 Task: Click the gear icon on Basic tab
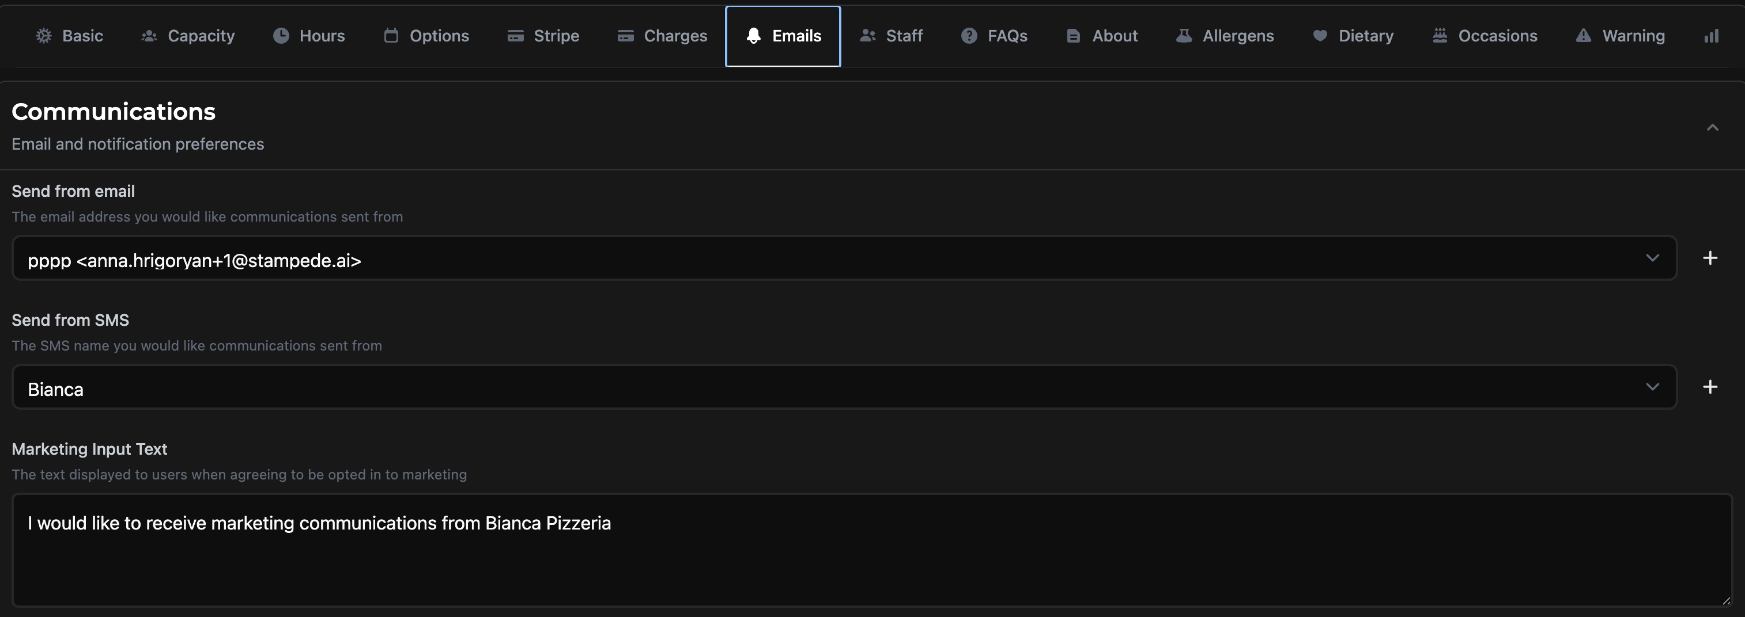(43, 36)
